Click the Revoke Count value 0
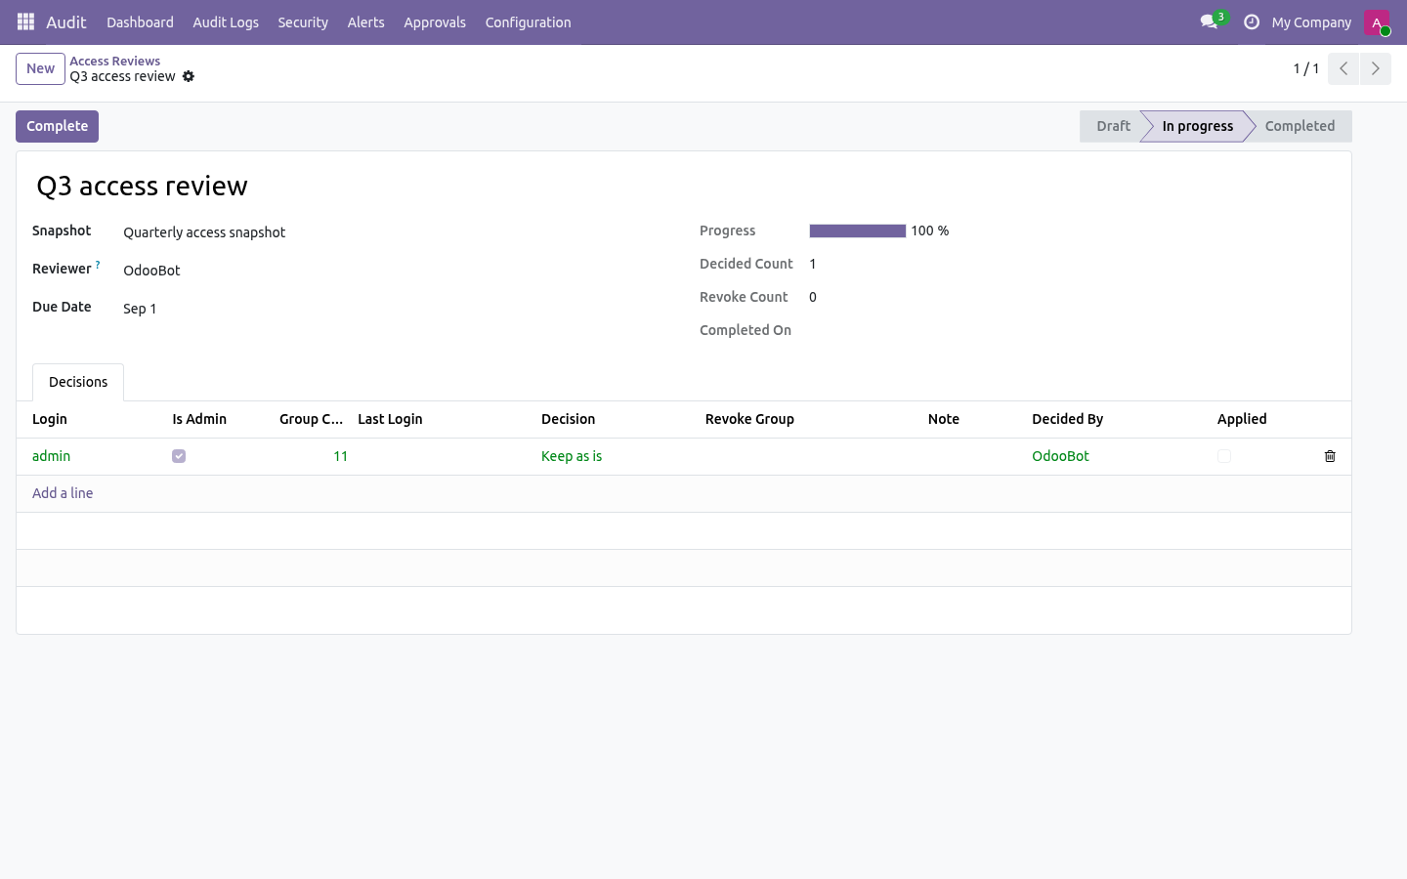1407x879 pixels. pyautogui.click(x=813, y=297)
